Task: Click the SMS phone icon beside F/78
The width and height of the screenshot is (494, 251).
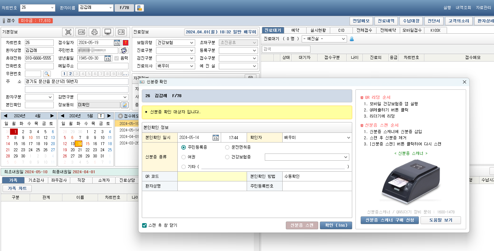Action: click(140, 8)
